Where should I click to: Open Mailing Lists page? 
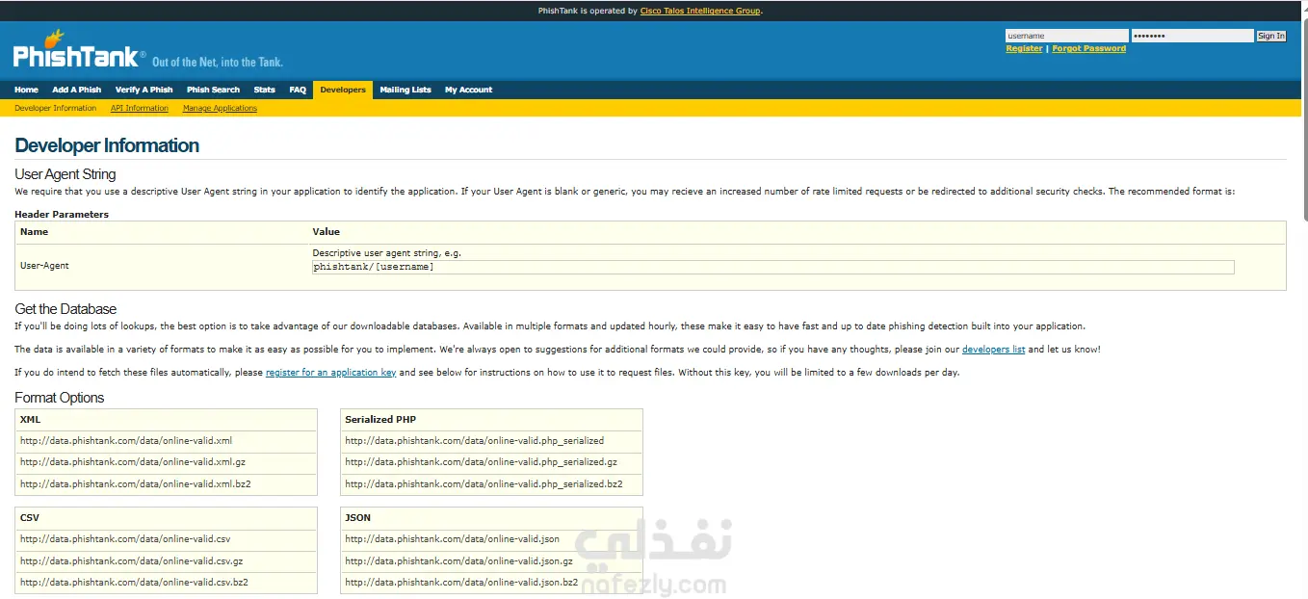click(405, 90)
